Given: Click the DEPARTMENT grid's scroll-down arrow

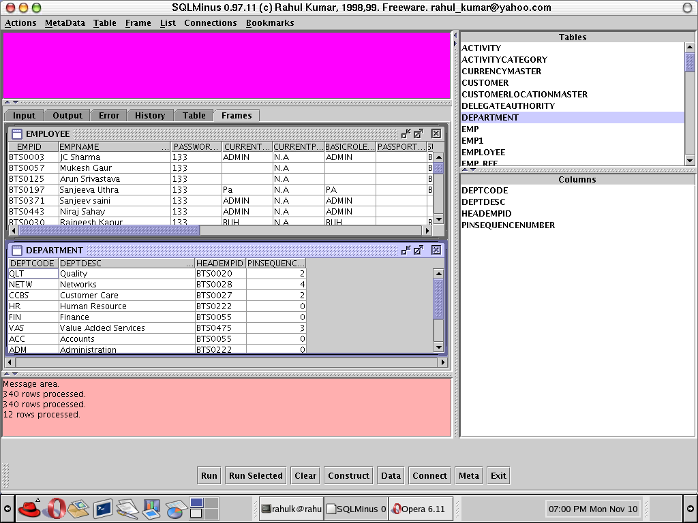Looking at the screenshot, I should 439,347.
